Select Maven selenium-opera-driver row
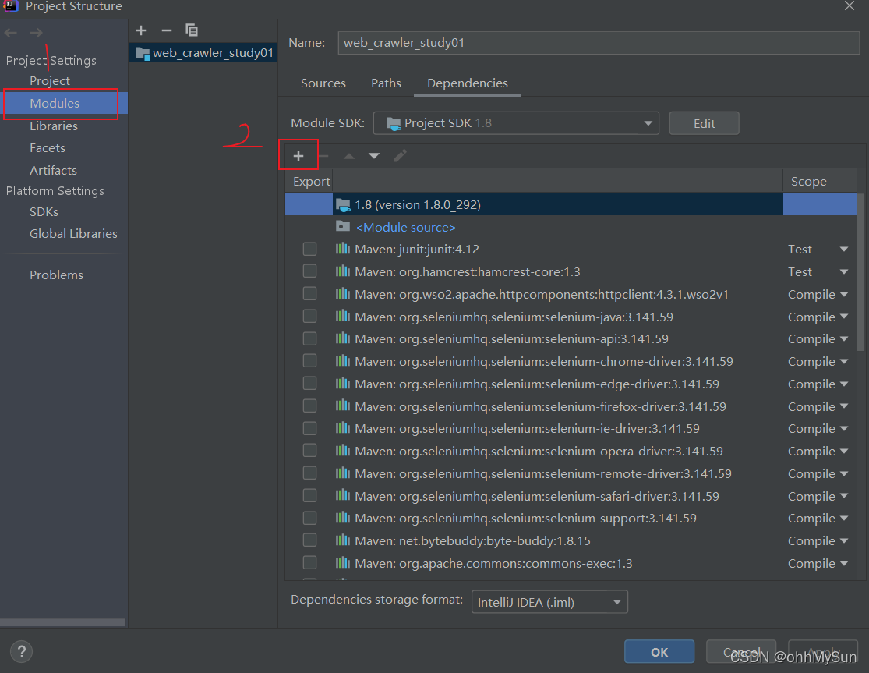 (x=571, y=451)
